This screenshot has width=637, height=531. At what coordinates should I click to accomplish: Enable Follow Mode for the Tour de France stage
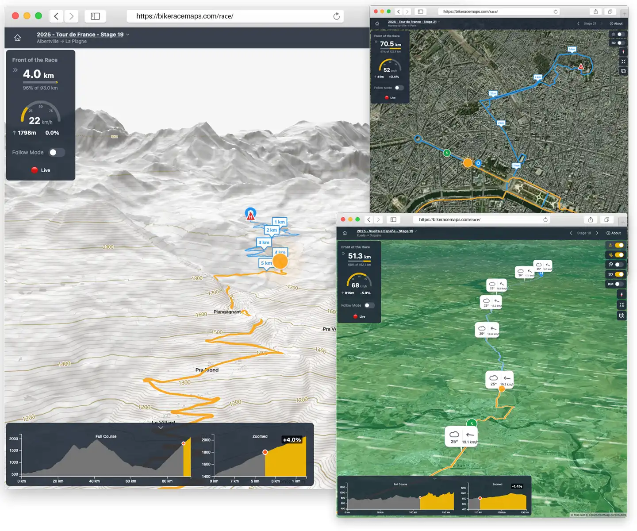56,152
